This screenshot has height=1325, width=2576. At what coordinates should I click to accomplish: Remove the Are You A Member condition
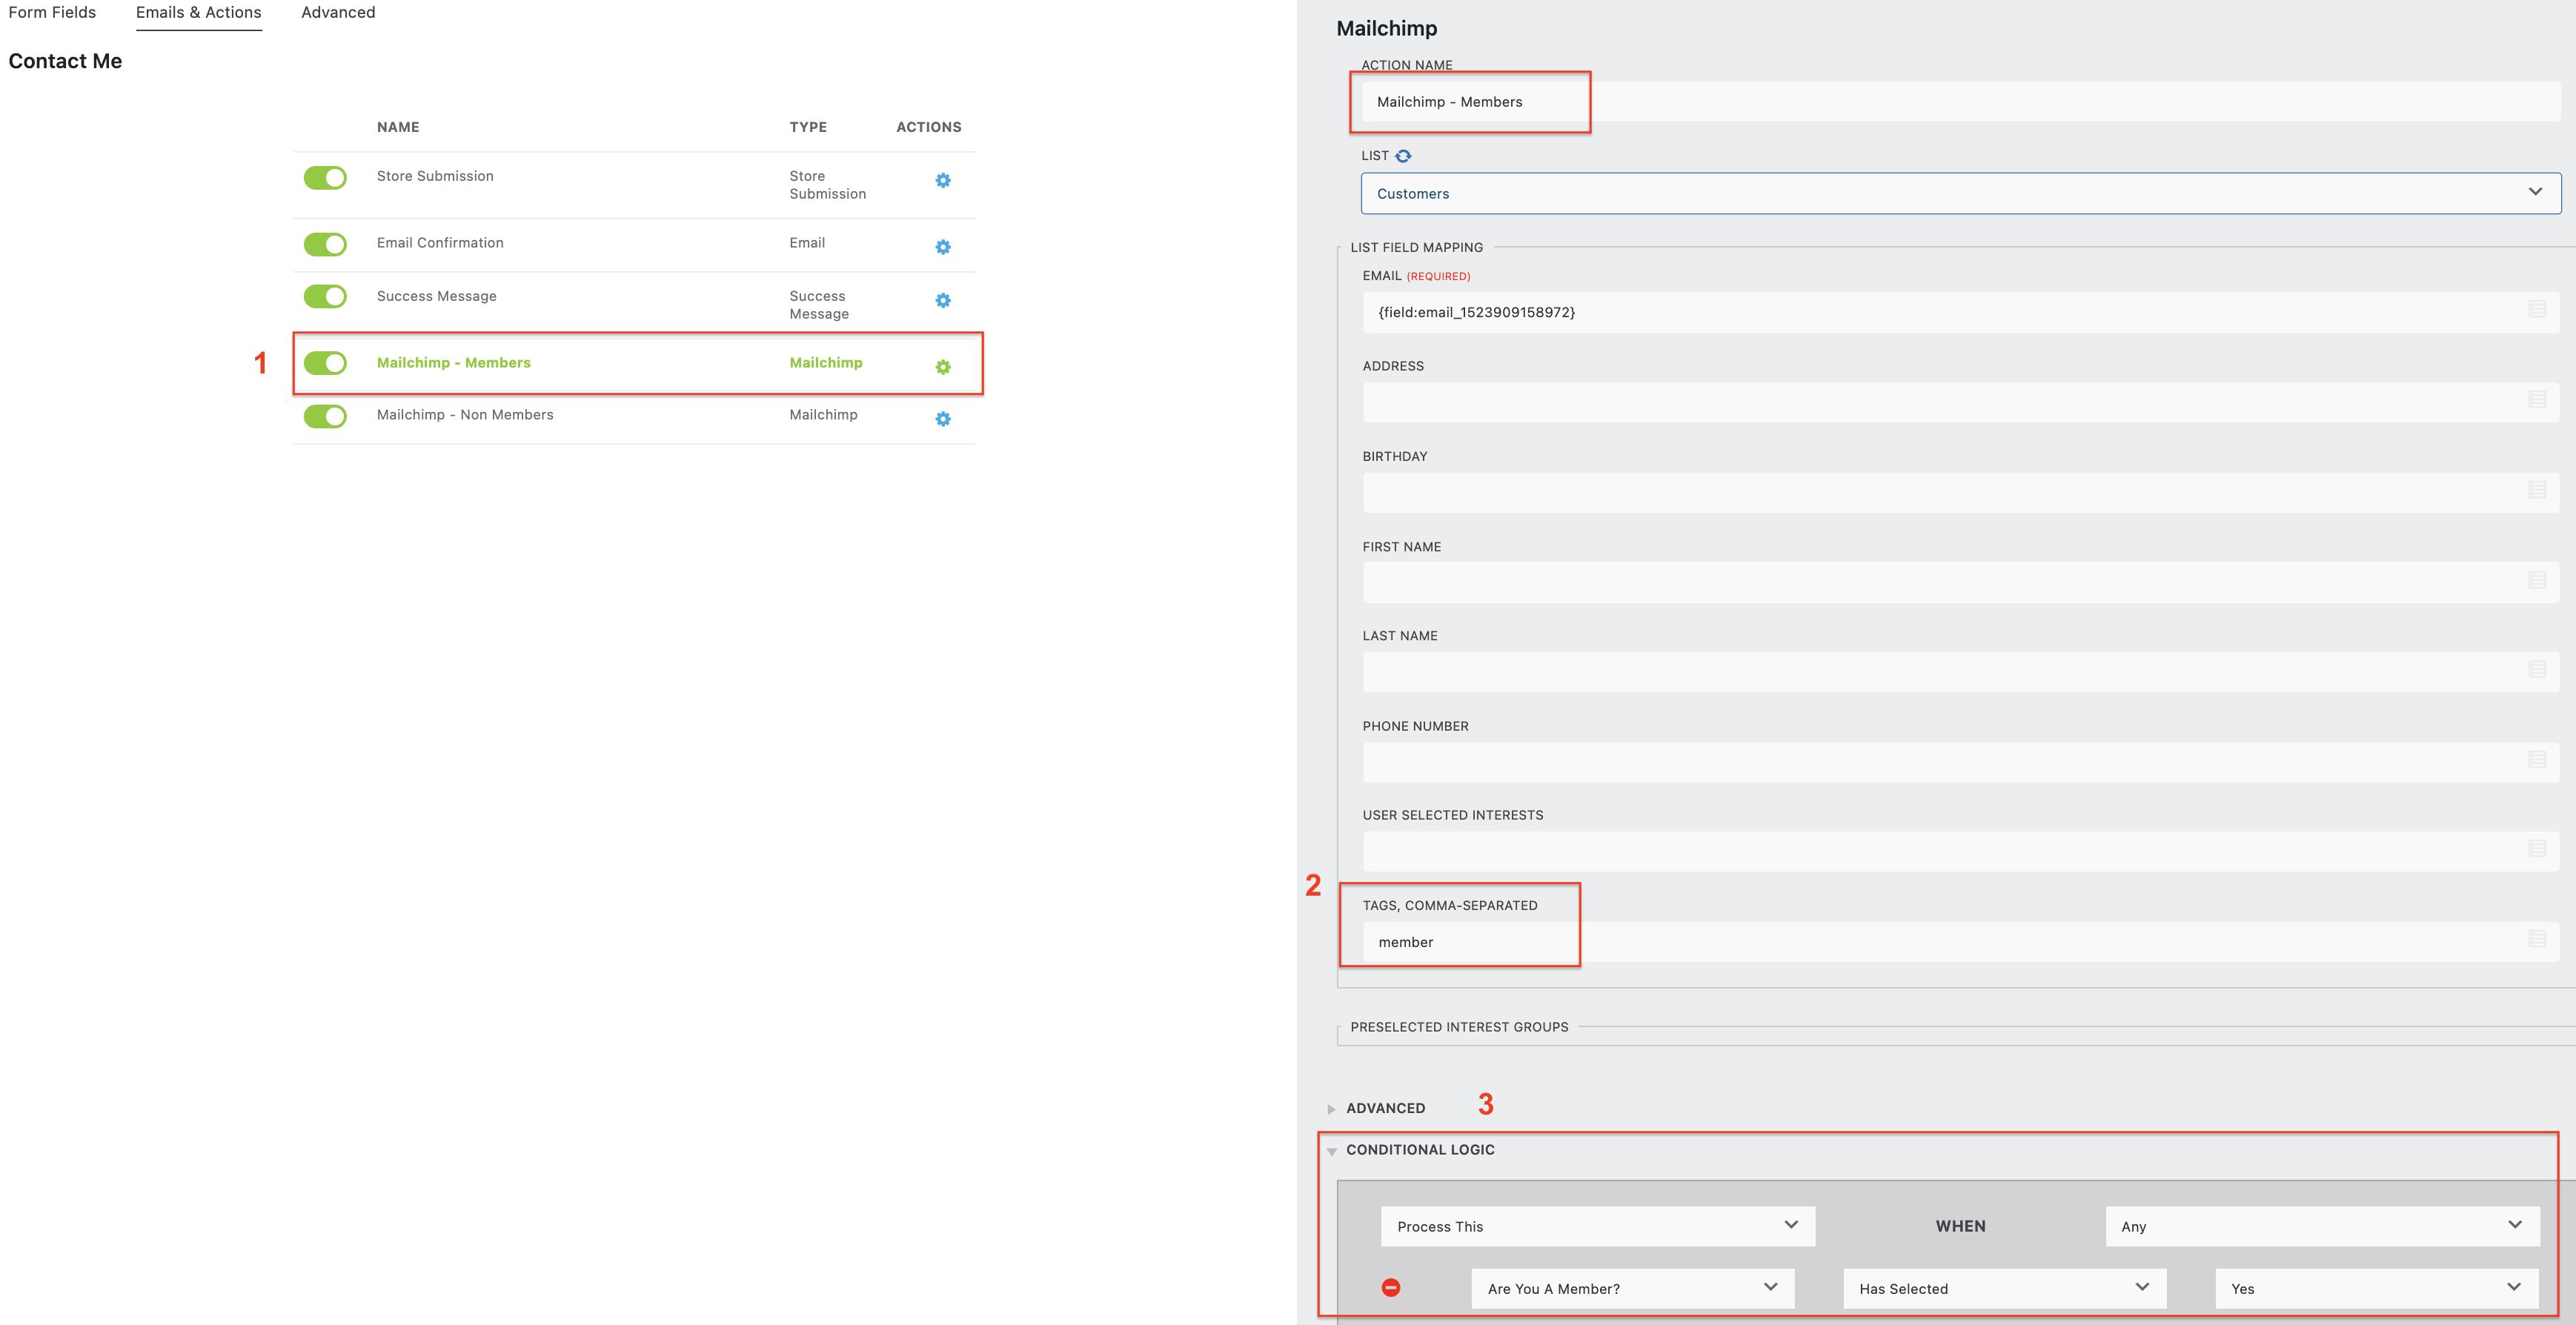[x=1392, y=1288]
